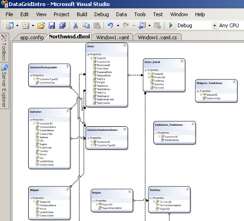This screenshot has height=221, width=244.
Task: Click the Add New Item toolbar icon
Action: 25,25
